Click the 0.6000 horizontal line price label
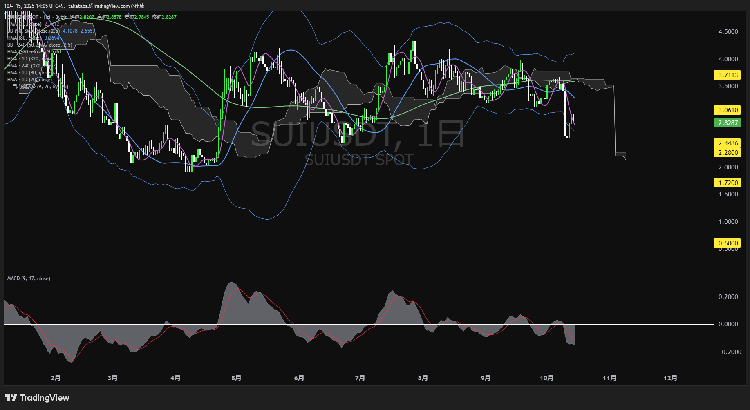 click(728, 243)
